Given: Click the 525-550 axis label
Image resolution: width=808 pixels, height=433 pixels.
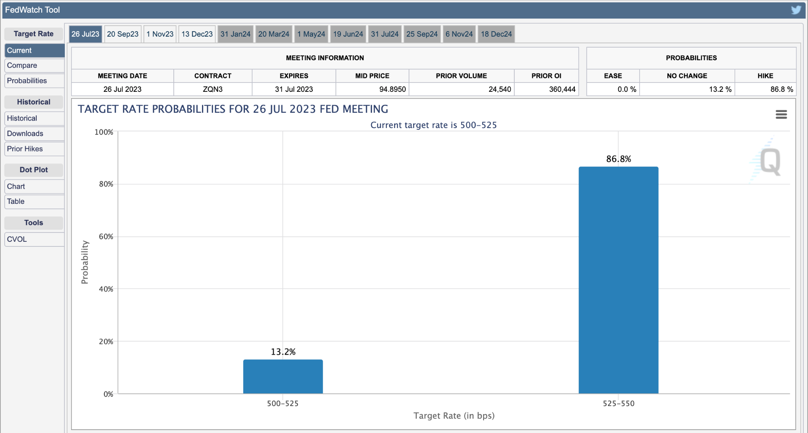Looking at the screenshot, I should pyautogui.click(x=618, y=404).
